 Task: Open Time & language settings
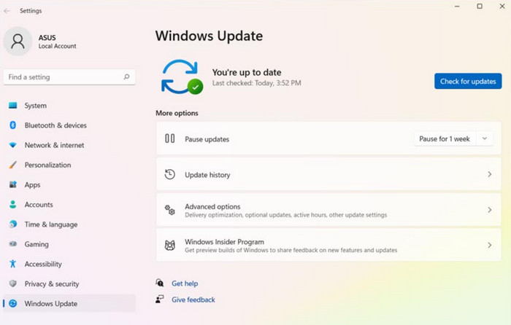(69, 224)
